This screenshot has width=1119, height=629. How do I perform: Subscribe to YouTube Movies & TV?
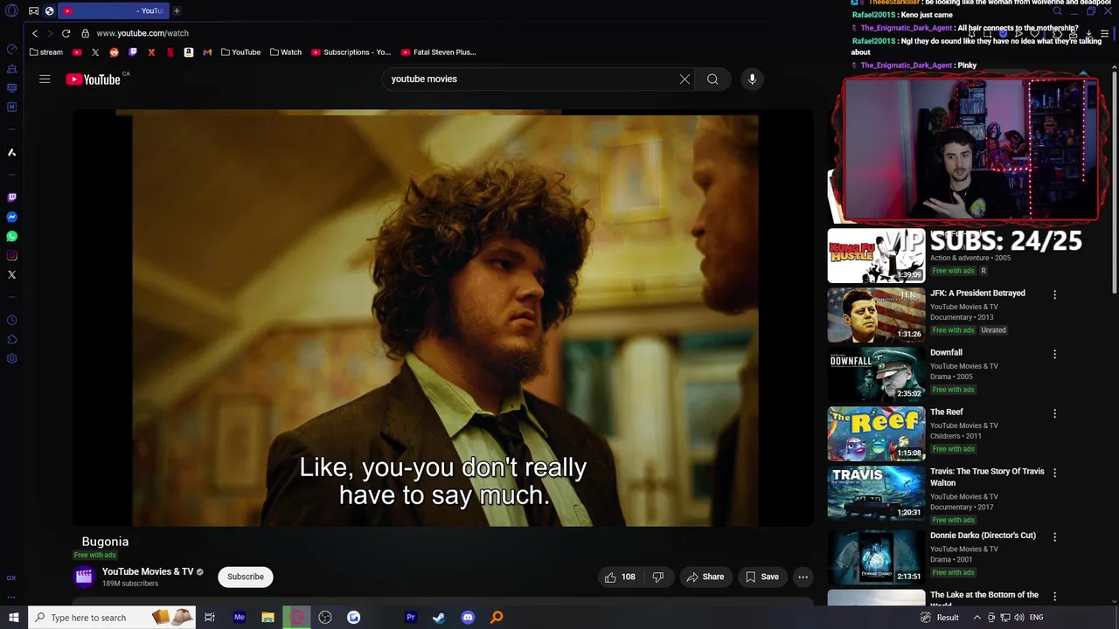(246, 577)
